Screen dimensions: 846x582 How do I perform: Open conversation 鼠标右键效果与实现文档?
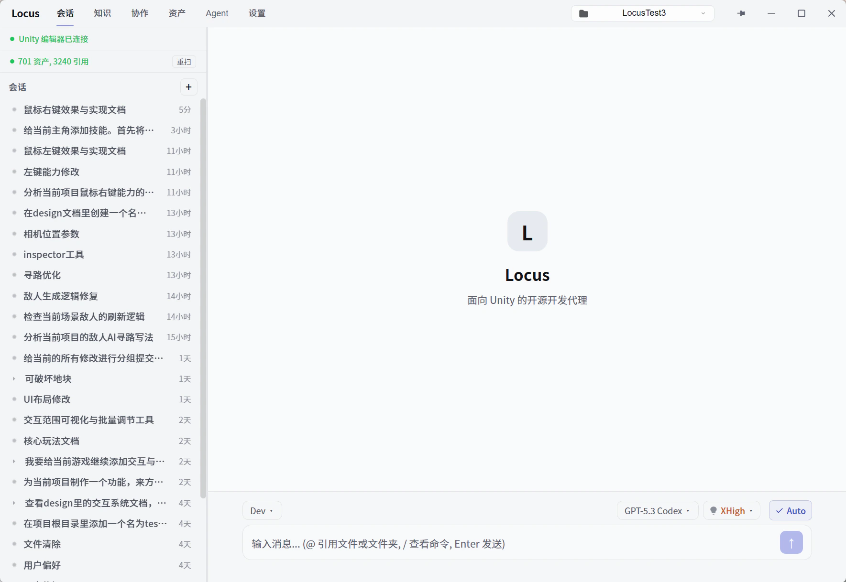(x=101, y=110)
